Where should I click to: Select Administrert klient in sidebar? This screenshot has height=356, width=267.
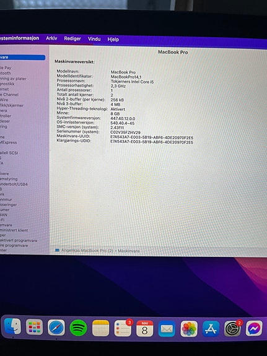(x=14, y=230)
